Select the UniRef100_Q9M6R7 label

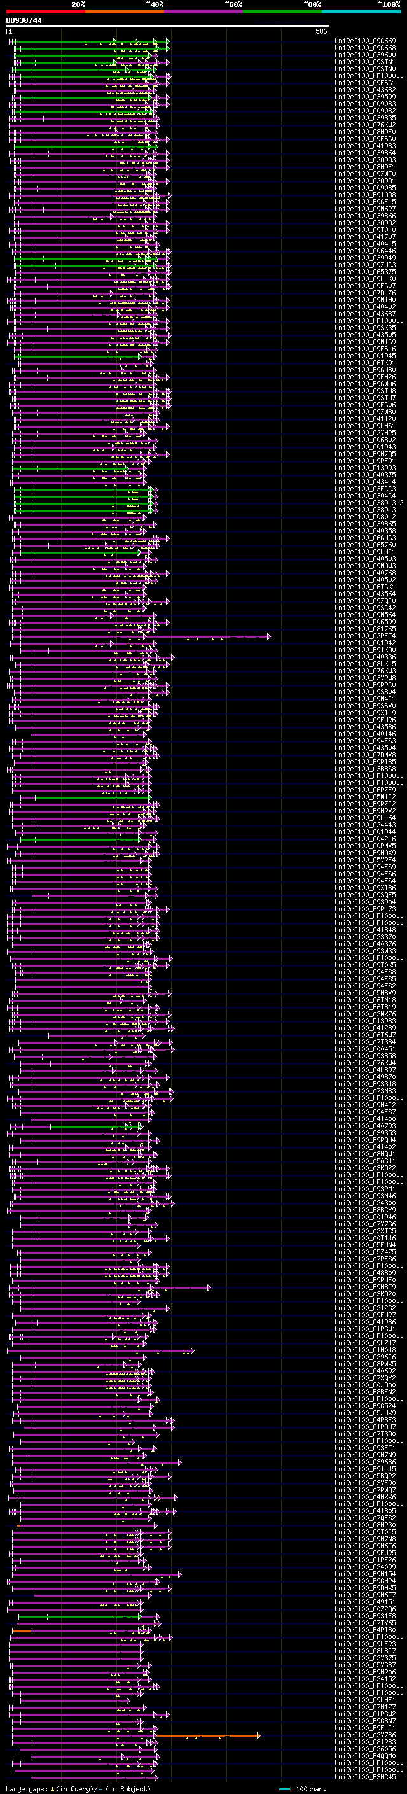pyautogui.click(x=365, y=209)
